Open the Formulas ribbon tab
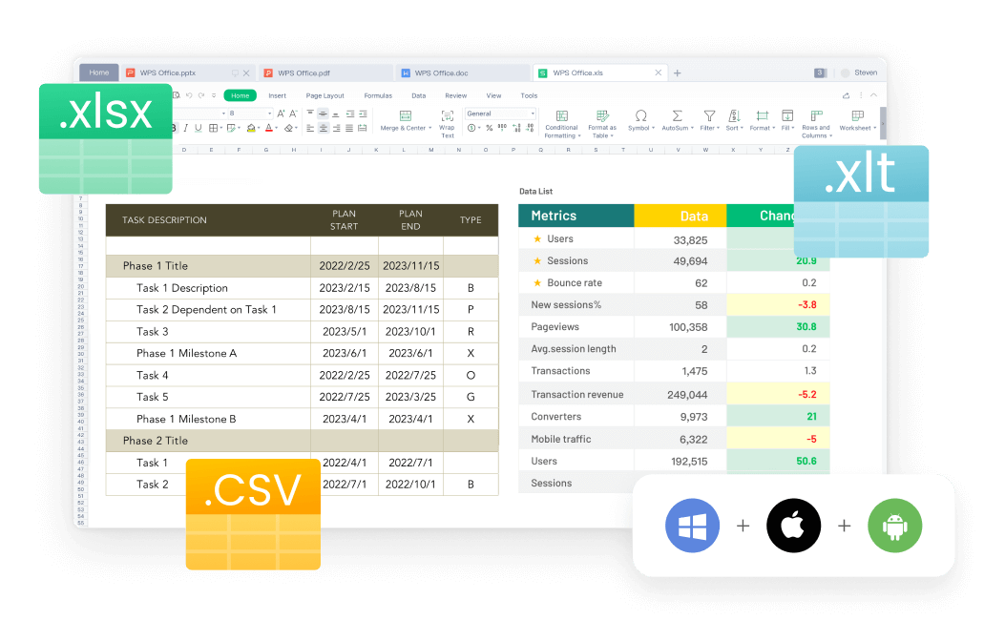This screenshot has height=620, width=984. pyautogui.click(x=378, y=96)
